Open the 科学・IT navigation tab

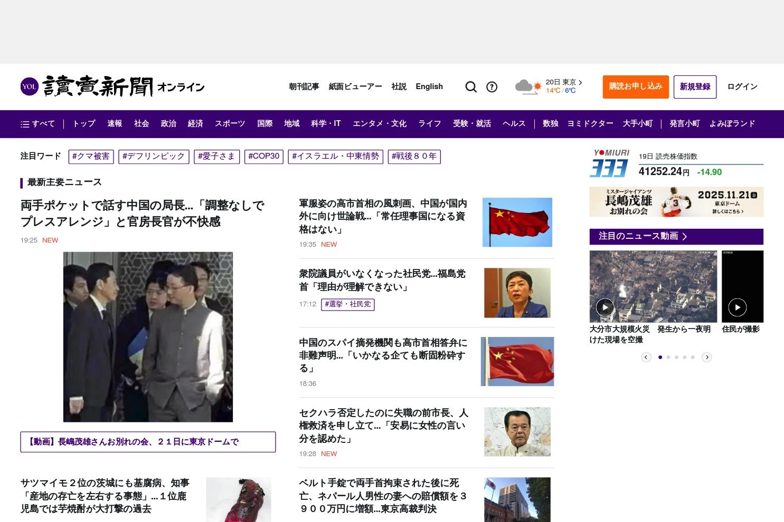pyautogui.click(x=326, y=124)
